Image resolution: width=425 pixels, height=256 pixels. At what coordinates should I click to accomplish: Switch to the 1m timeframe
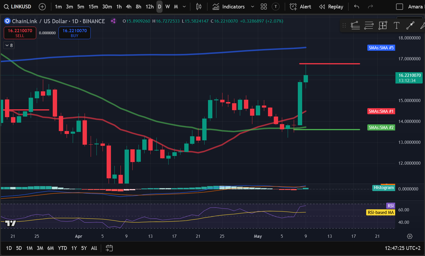pyautogui.click(x=58, y=7)
